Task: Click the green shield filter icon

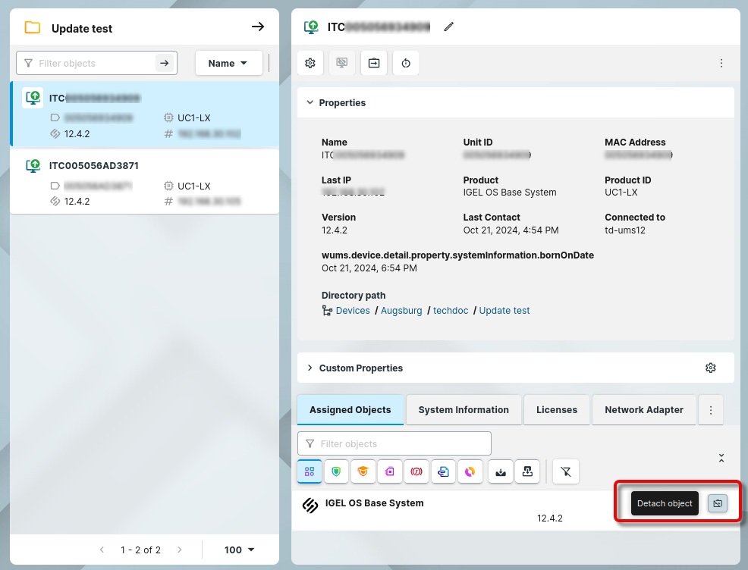Action: click(337, 471)
